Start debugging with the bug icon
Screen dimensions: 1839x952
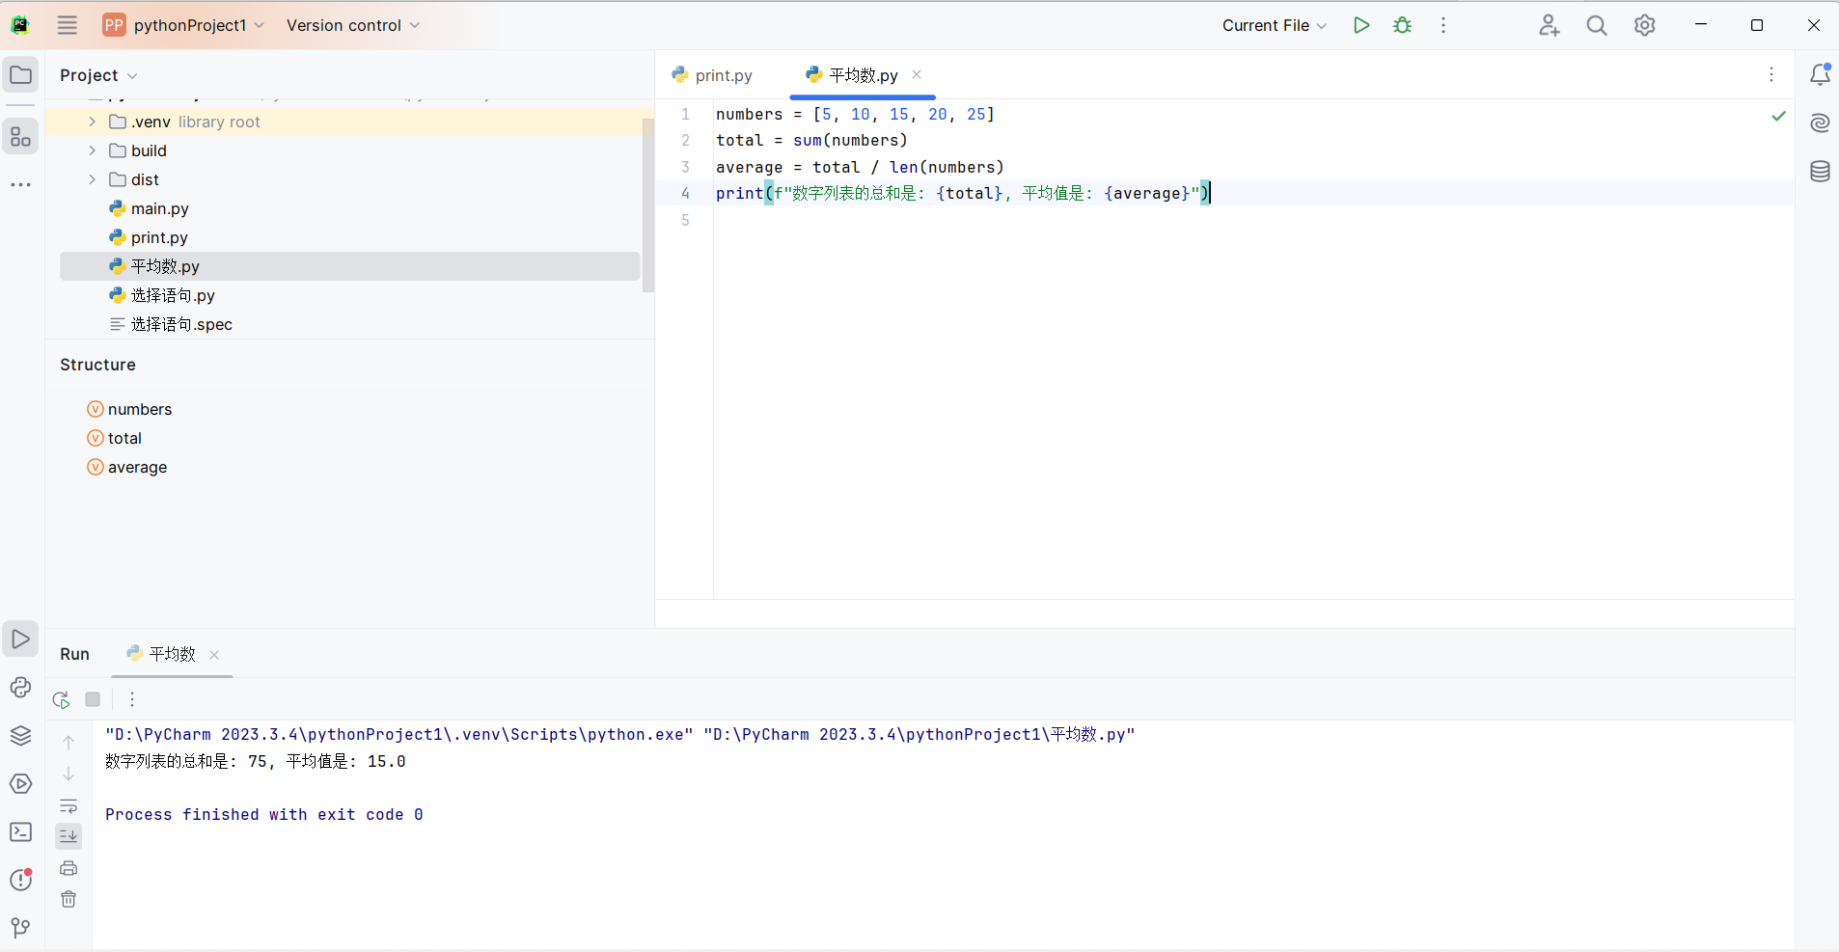click(x=1402, y=25)
